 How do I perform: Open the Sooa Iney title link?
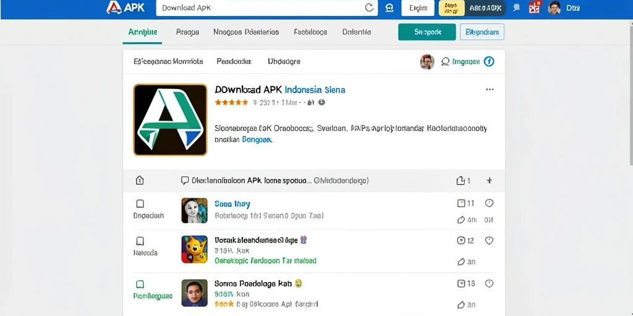pos(232,204)
